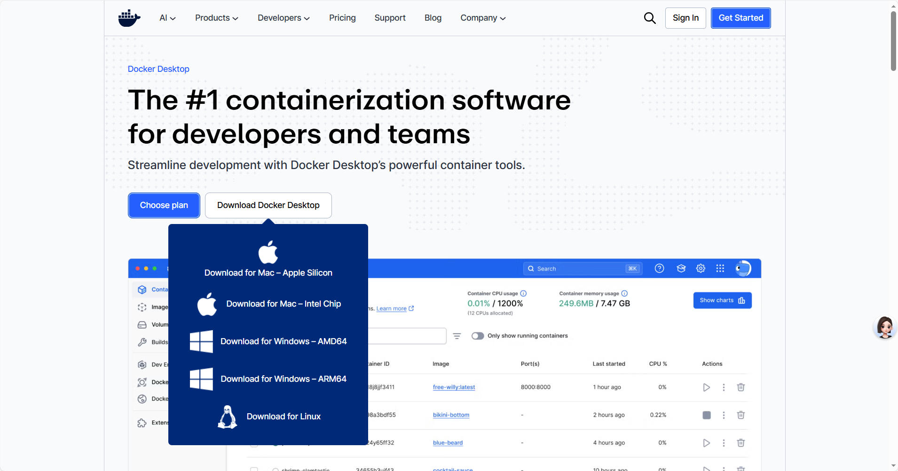Screen dimensions: 898x471
Task: Click the Extensions puzzle icon in sidebar
Action: (142, 423)
